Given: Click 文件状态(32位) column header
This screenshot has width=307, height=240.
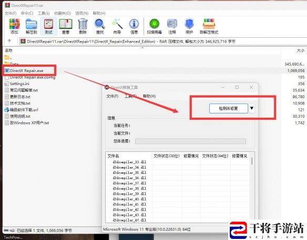Looking at the screenshot, I should 167,156.
